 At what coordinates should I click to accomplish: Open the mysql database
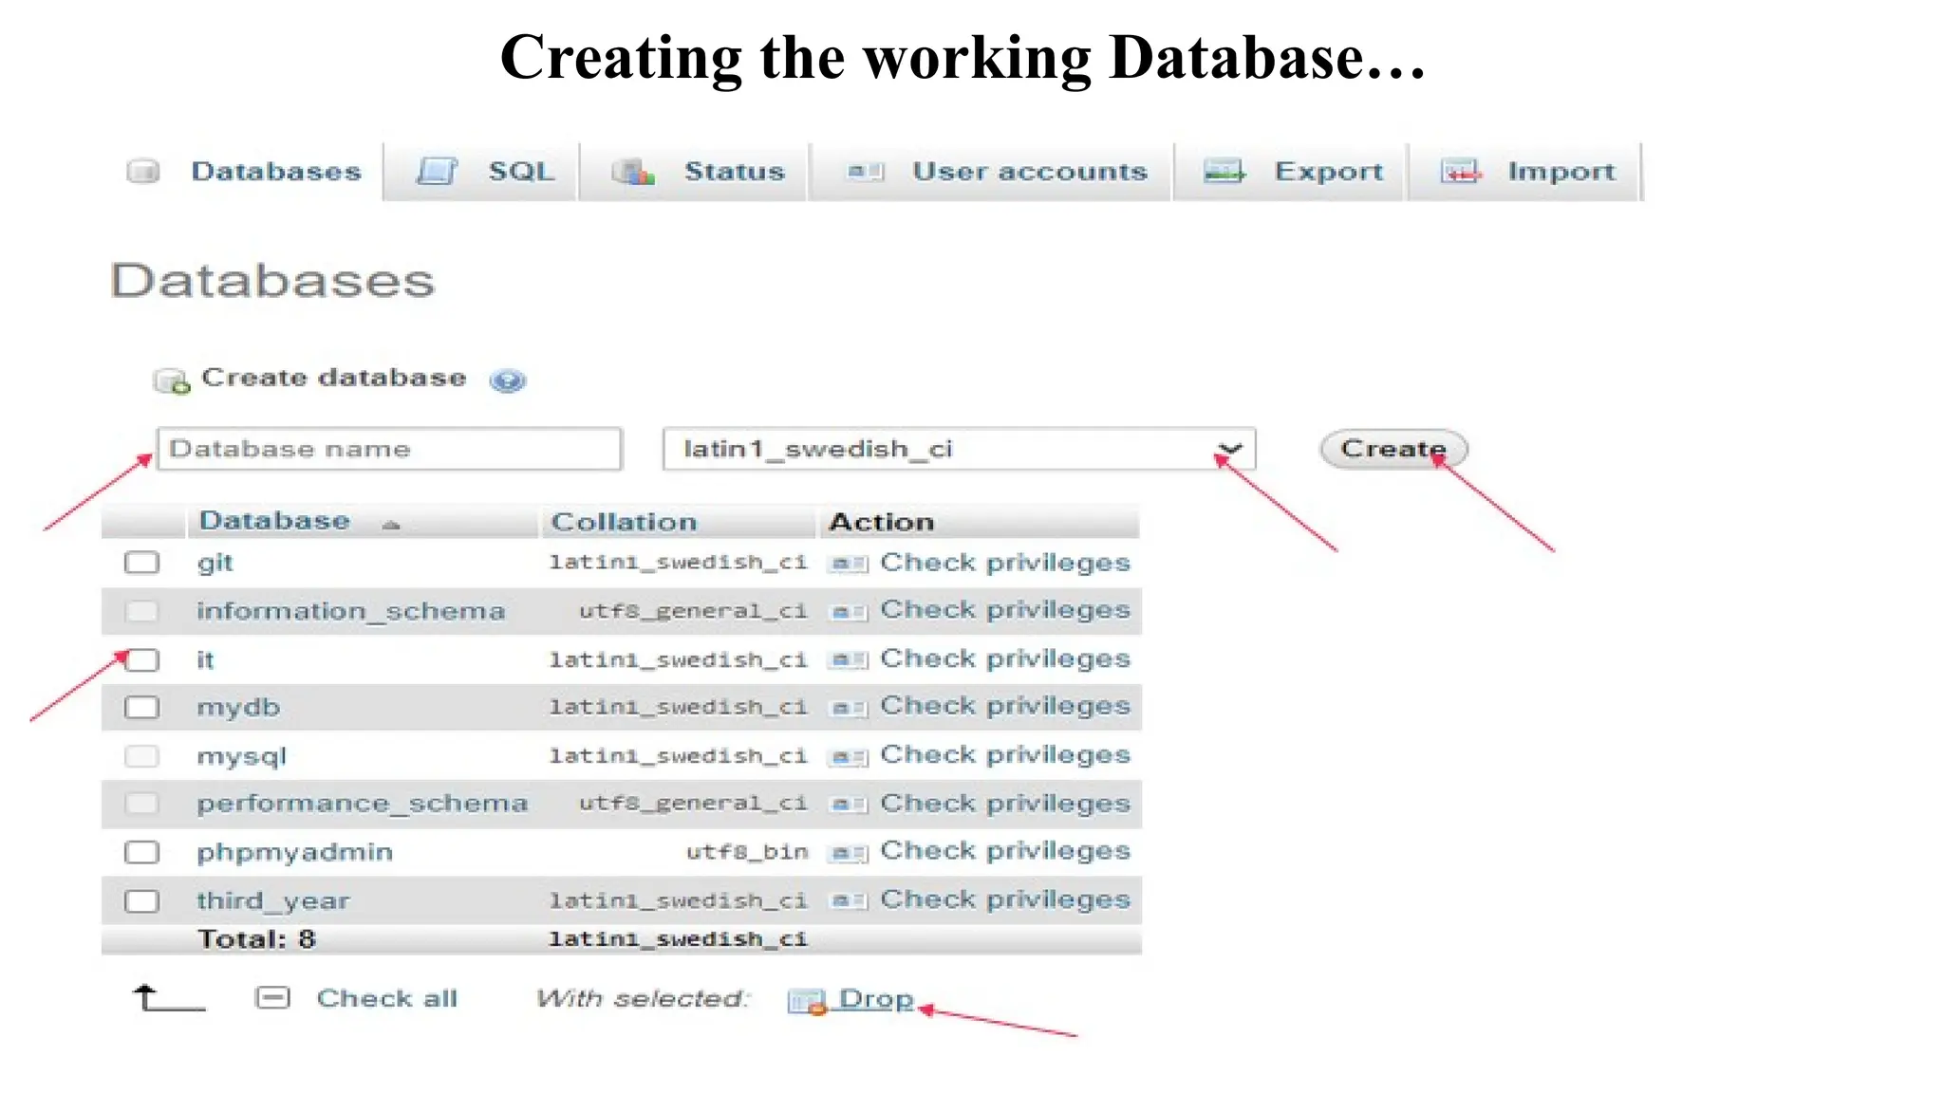tap(241, 757)
